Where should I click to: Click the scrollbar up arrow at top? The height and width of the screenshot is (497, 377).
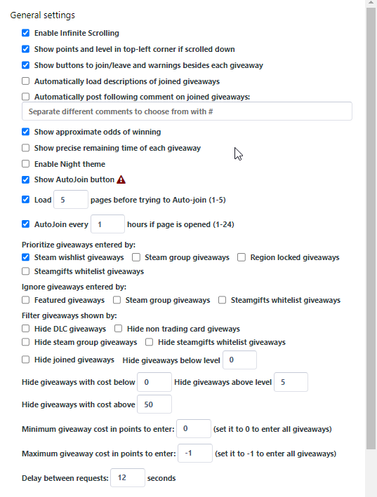371,3
